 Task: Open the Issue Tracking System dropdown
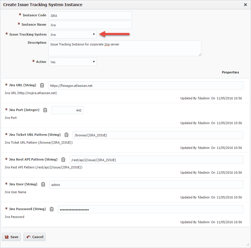click(73, 34)
